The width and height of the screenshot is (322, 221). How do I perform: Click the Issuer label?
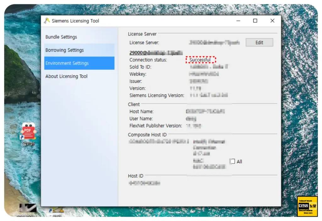(136, 81)
